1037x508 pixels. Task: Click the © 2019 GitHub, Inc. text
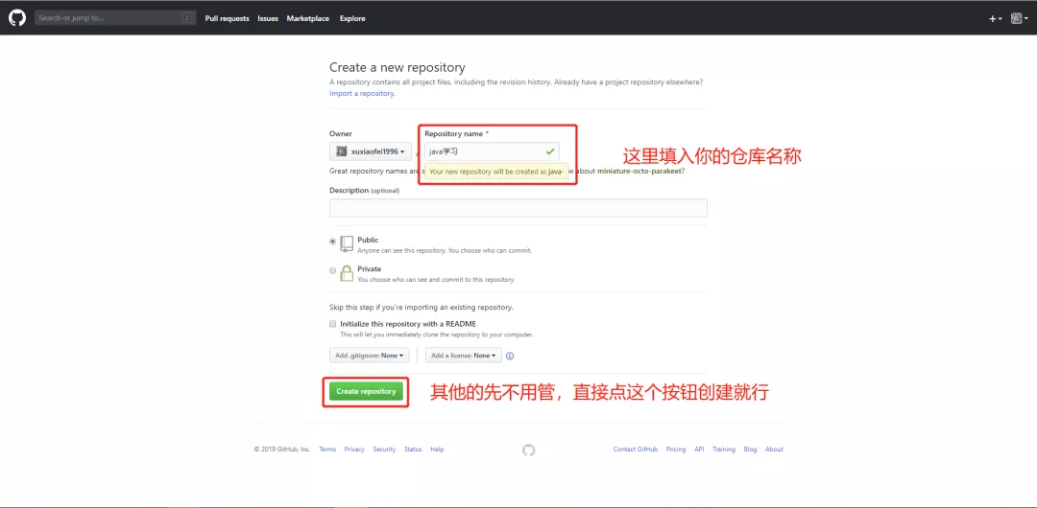point(282,450)
